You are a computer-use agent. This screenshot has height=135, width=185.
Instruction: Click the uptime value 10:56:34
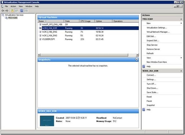(x=99, y=32)
